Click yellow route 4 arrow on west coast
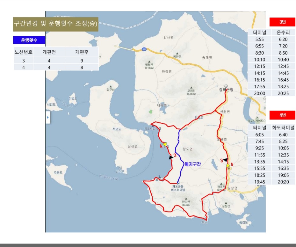Screen dimensions: 296x247 pos(165,144)
